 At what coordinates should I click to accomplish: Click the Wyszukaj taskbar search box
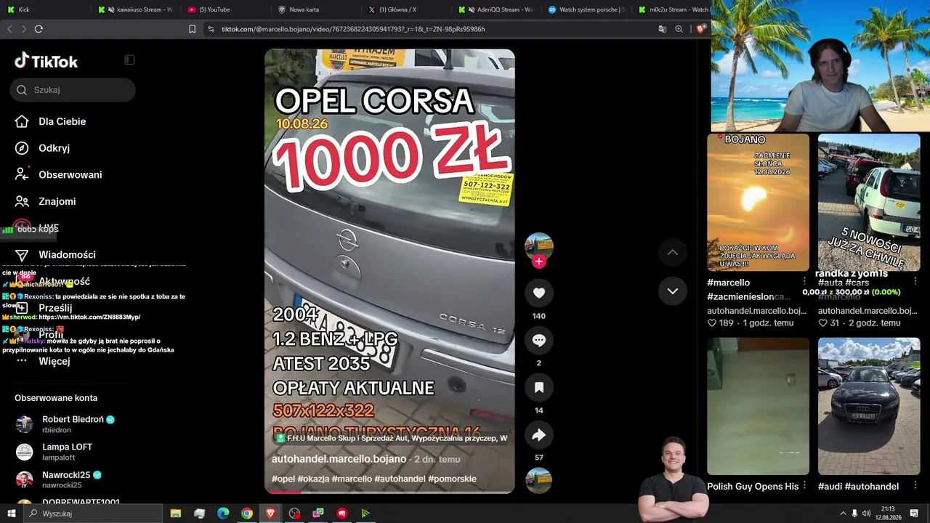click(93, 514)
